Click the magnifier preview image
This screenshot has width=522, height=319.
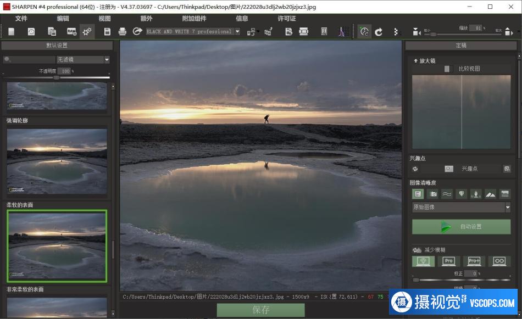[x=461, y=112]
